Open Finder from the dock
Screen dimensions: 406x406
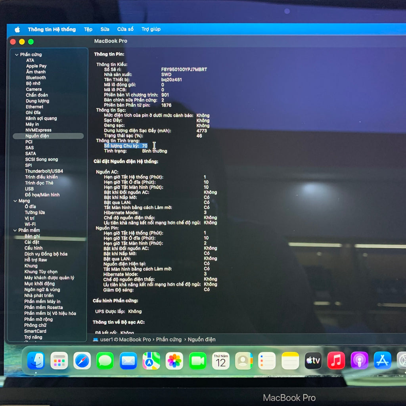pos(36,360)
